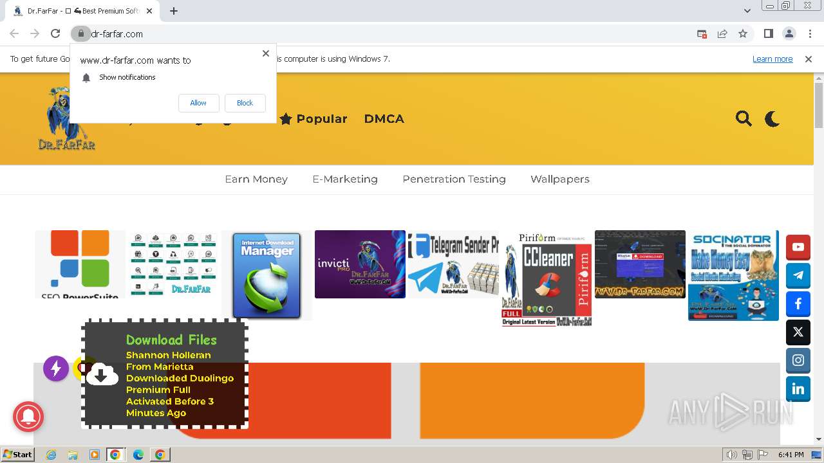Reload the page in Chrome
This screenshot has height=463, width=824.
tap(55, 33)
